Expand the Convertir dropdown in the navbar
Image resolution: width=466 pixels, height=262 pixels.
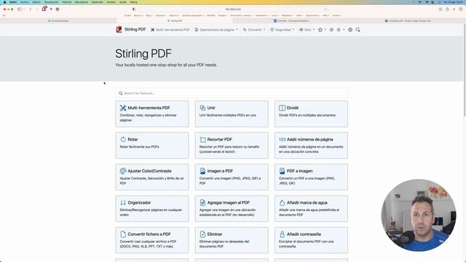pos(254,30)
